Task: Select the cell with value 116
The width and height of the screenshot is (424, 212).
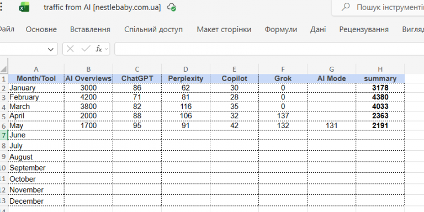Action: (x=185, y=107)
